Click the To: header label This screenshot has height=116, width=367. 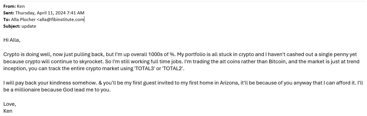(x=7, y=19)
